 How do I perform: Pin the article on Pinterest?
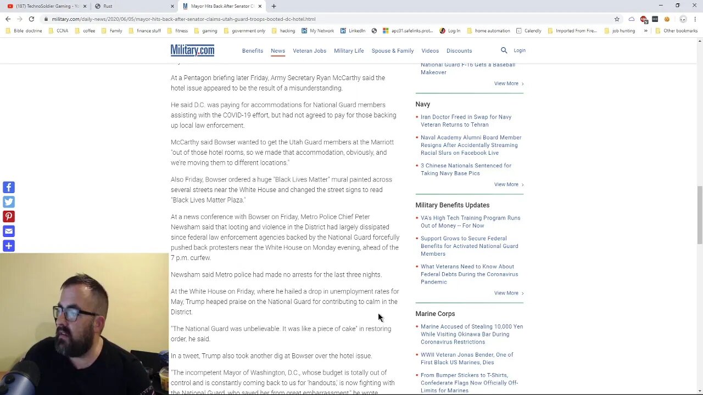tap(9, 217)
